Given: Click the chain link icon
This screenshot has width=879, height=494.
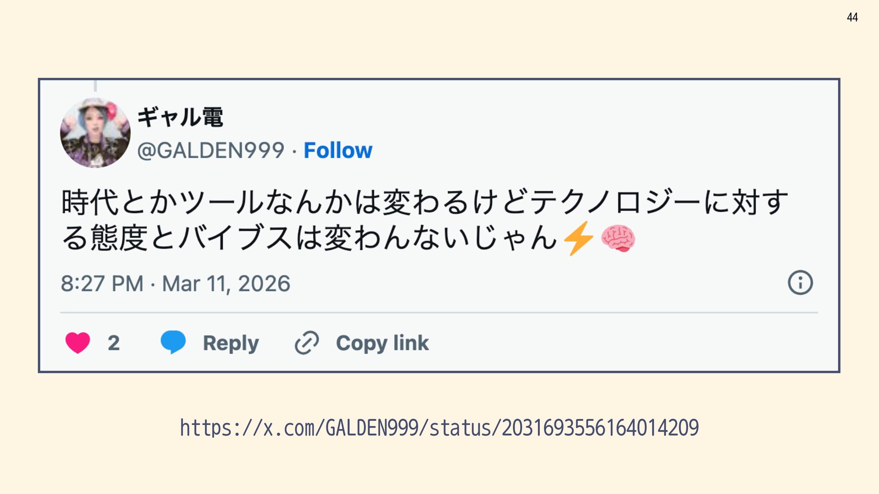Looking at the screenshot, I should click(x=307, y=343).
